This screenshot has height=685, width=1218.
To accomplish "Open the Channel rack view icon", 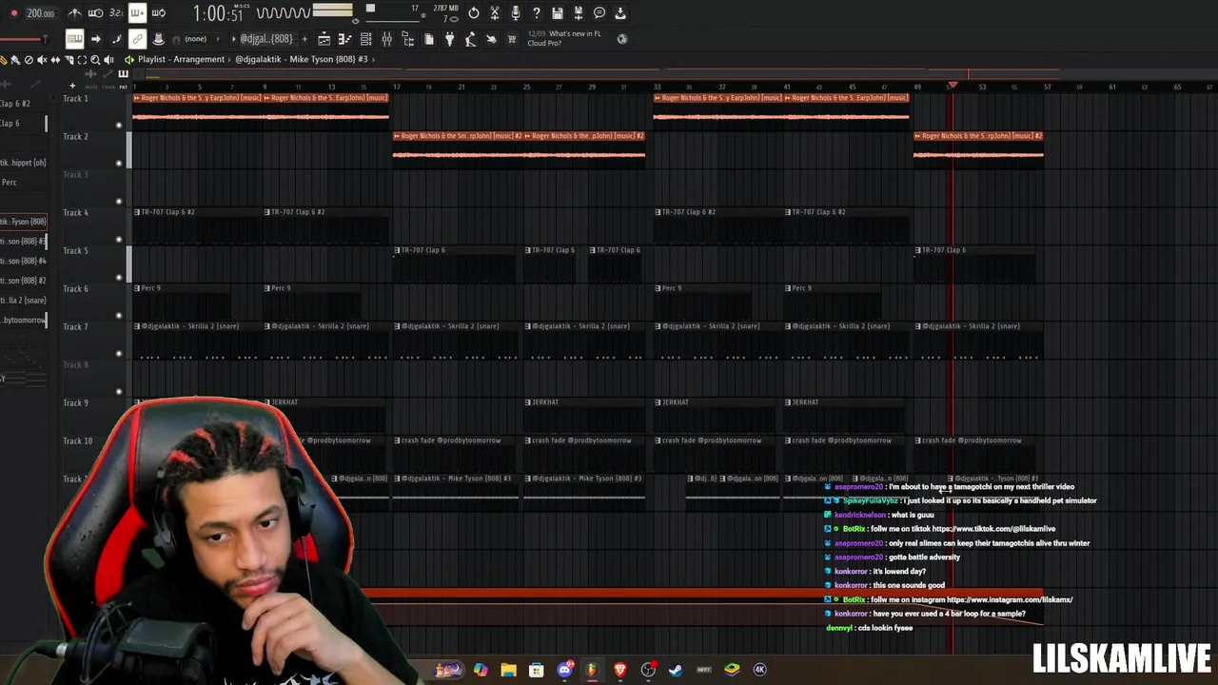I will click(365, 39).
